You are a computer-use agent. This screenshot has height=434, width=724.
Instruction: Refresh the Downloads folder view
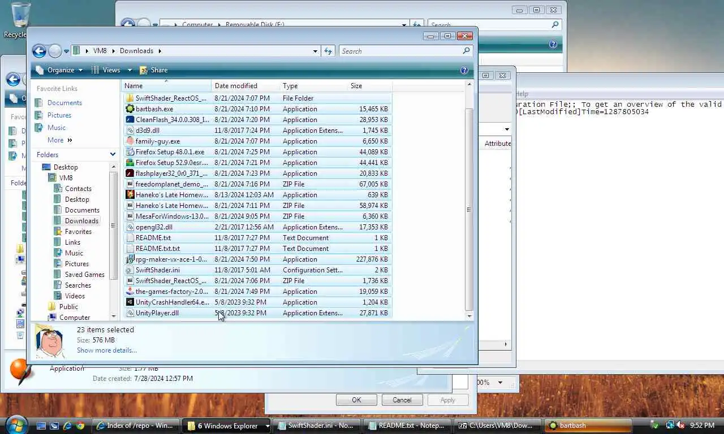(328, 51)
